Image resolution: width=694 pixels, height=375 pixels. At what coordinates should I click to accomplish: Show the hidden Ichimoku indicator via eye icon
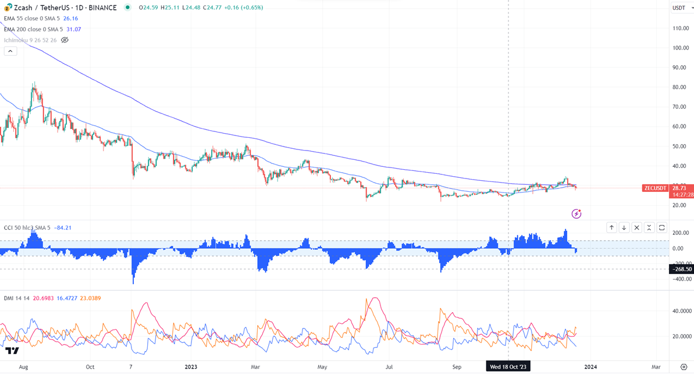(x=65, y=40)
